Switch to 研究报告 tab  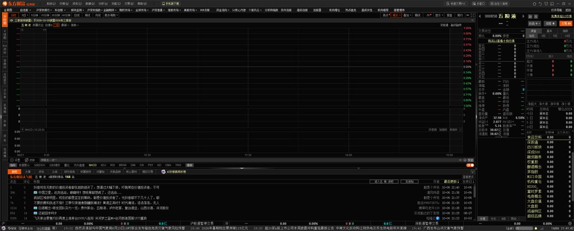coord(69,171)
